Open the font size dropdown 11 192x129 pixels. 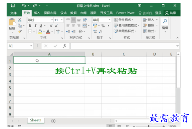click(62, 20)
